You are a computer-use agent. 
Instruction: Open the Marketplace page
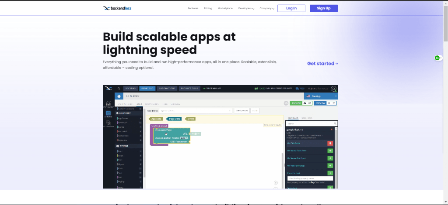tap(225, 8)
